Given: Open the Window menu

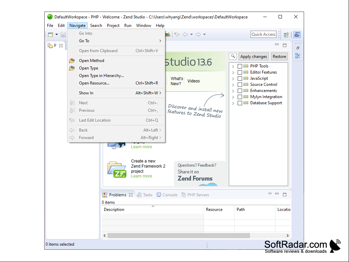Looking at the screenshot, I should coord(144,26).
